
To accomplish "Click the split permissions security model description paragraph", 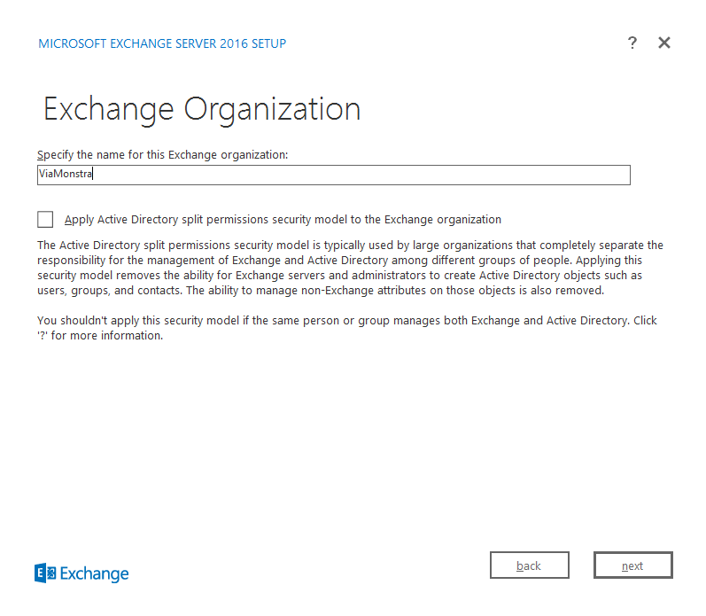I will pos(350,268).
